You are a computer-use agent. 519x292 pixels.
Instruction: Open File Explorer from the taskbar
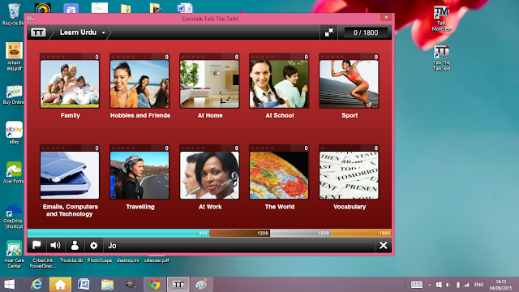(x=107, y=285)
